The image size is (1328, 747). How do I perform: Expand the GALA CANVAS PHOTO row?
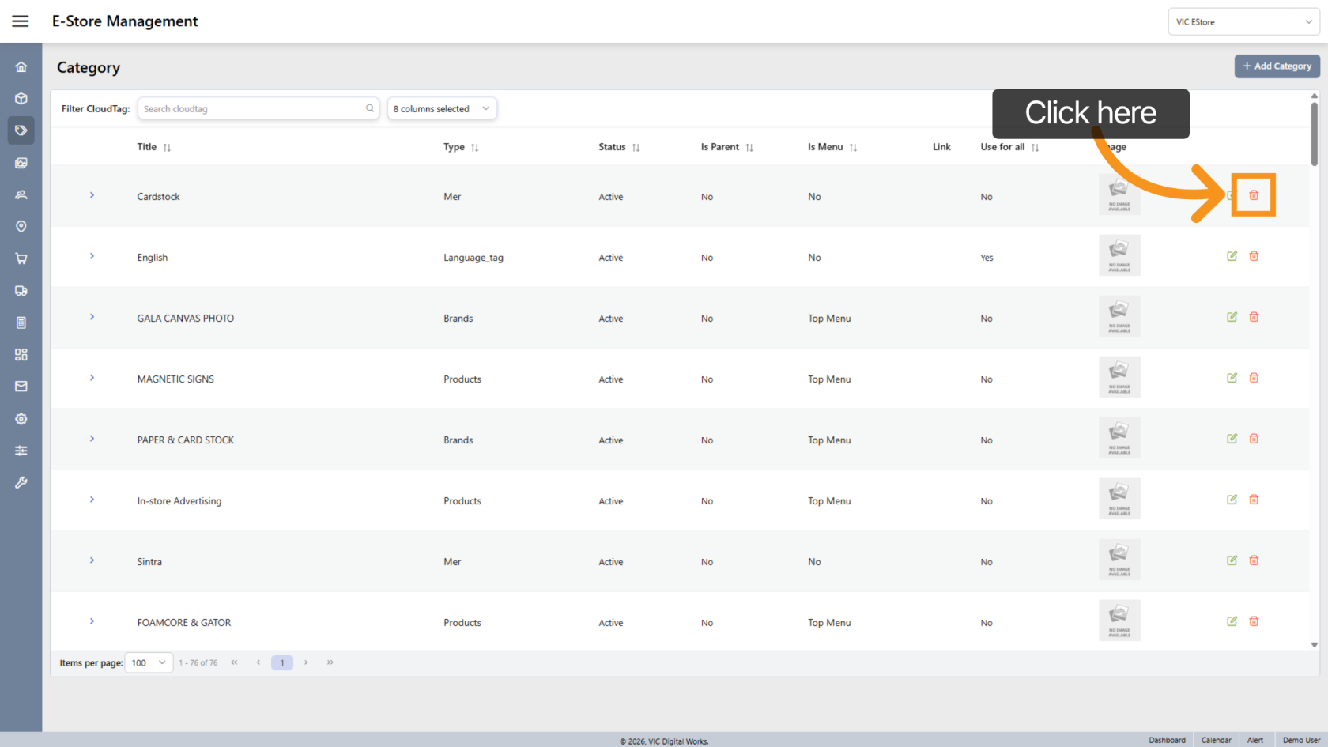point(92,317)
